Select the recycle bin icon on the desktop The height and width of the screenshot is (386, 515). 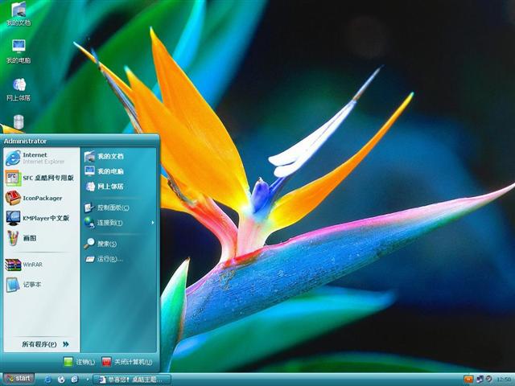(x=19, y=122)
